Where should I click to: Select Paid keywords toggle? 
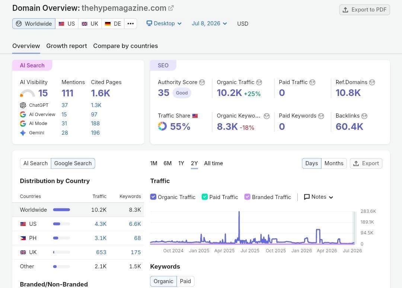[185, 281]
